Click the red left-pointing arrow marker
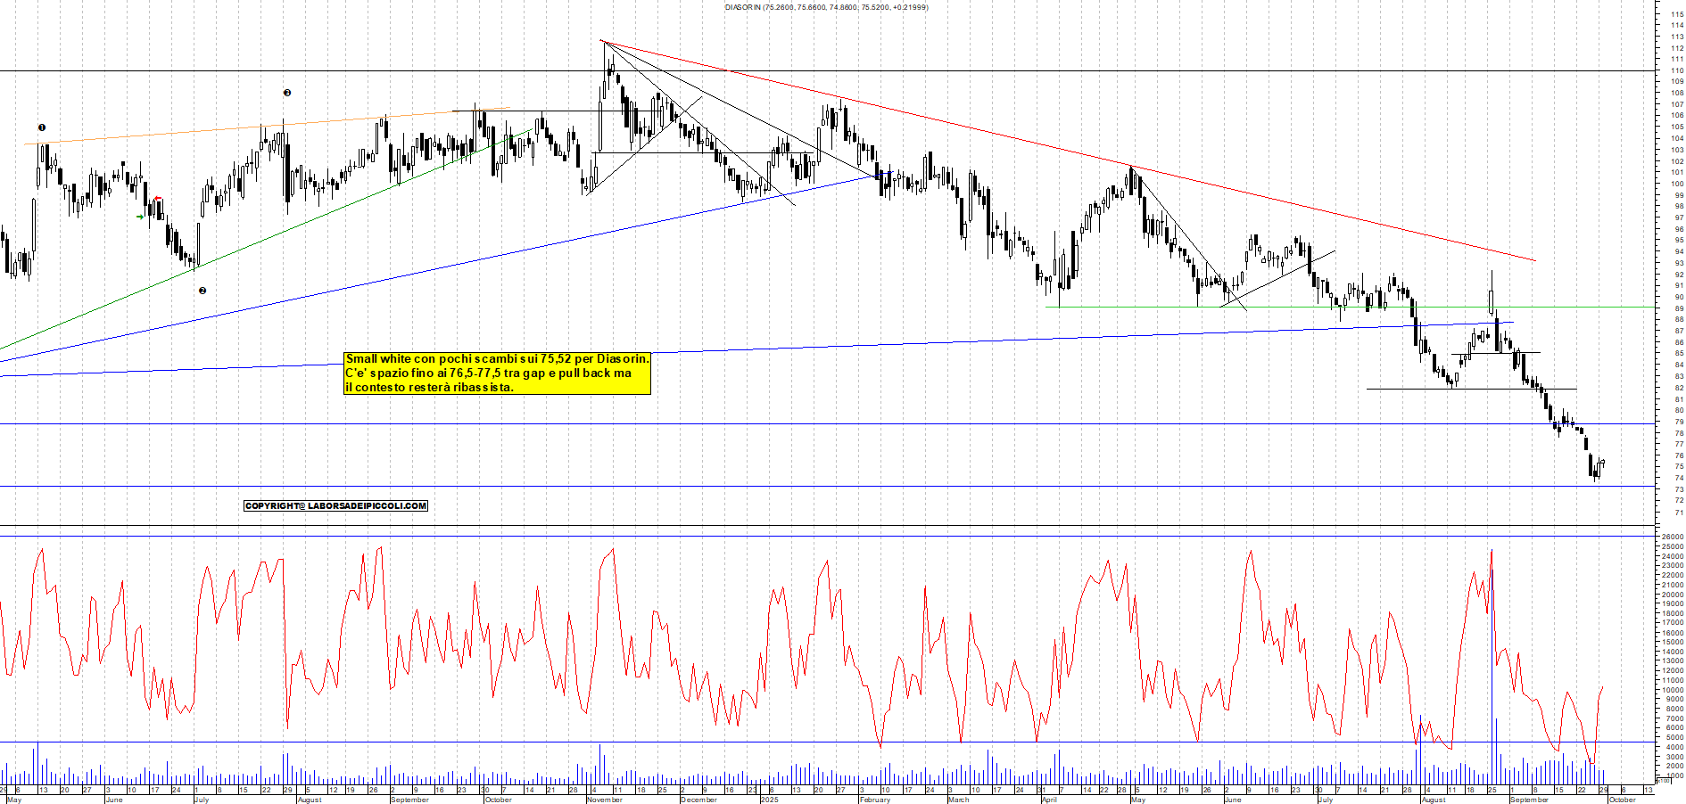The width and height of the screenshot is (1686, 804). (x=158, y=198)
